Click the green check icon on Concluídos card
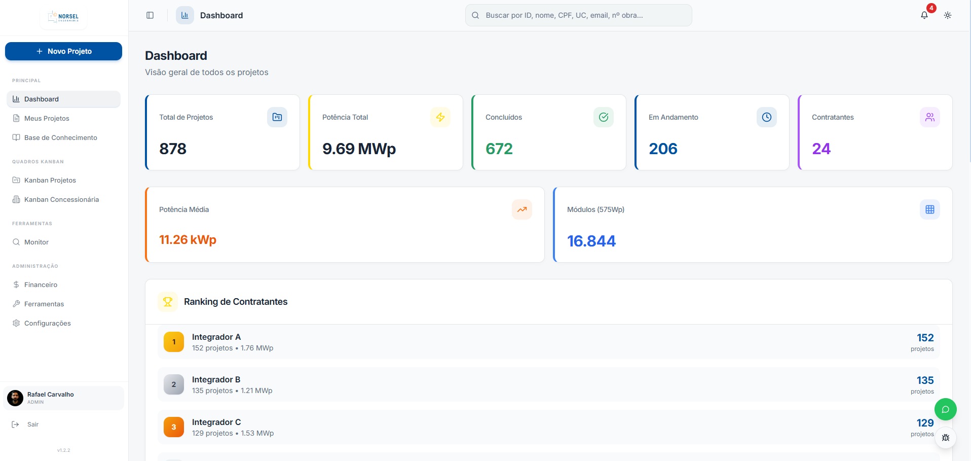The height and width of the screenshot is (461, 971). point(603,117)
